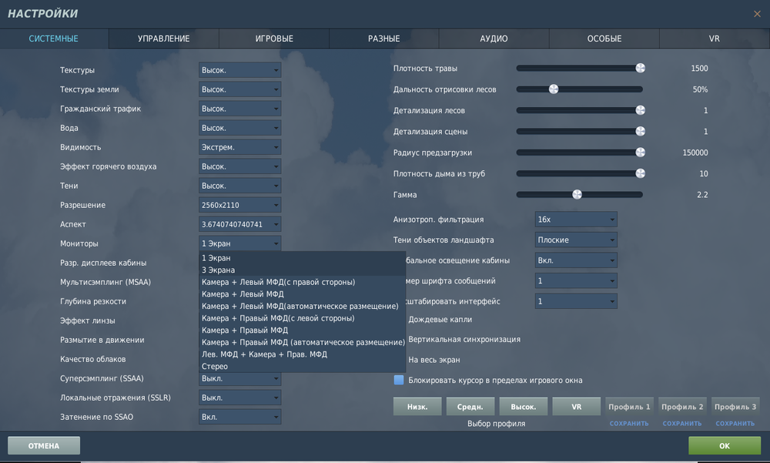Image resolution: width=770 pixels, height=463 pixels.
Task: Choose '3 Экрана' in monitors list
Action: [302, 270]
